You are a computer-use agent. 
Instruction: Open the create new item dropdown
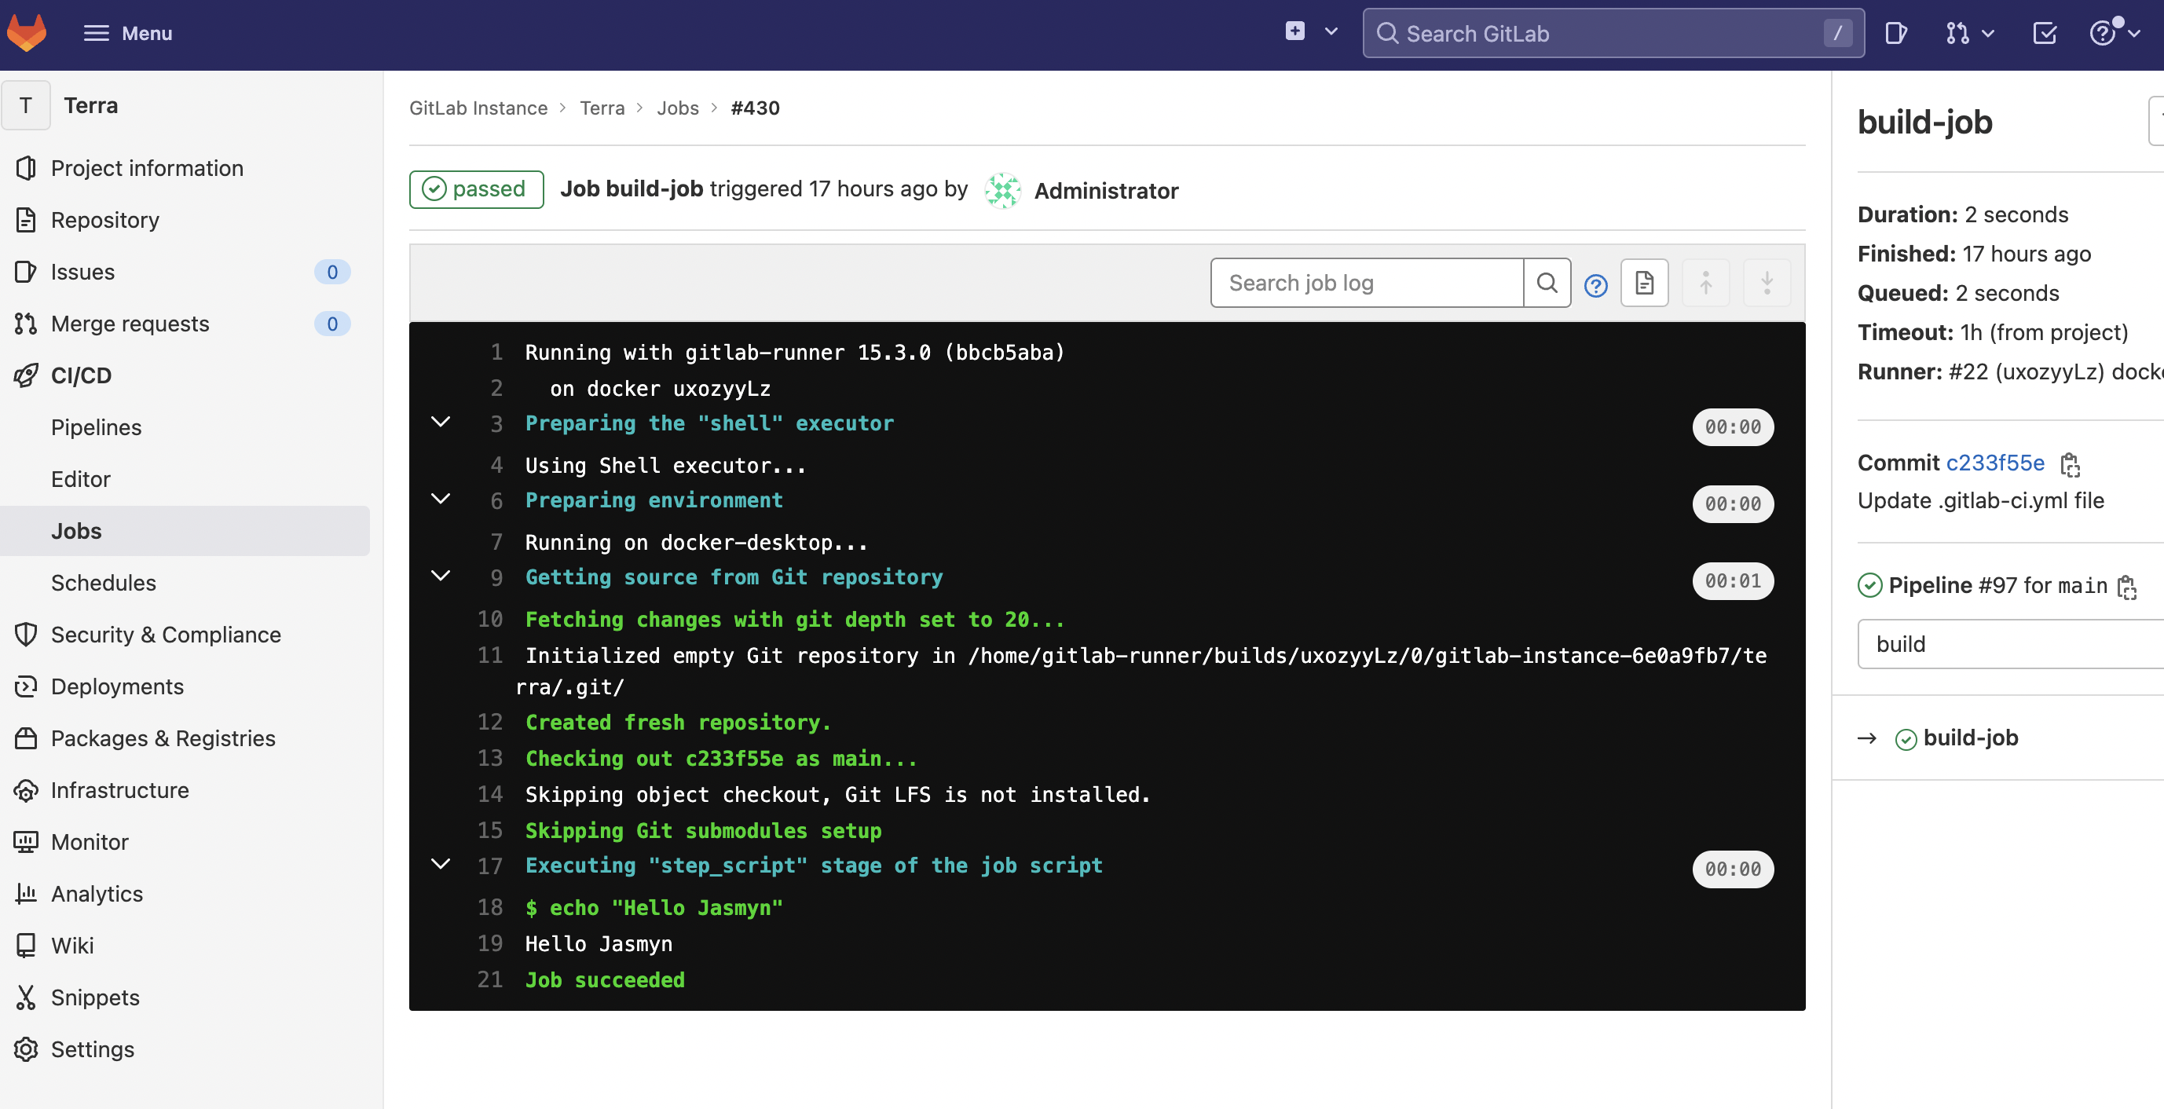click(x=1309, y=31)
